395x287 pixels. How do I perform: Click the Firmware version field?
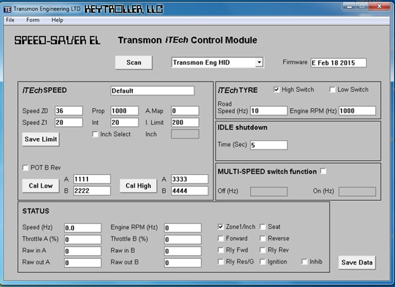pyautogui.click(x=338, y=63)
